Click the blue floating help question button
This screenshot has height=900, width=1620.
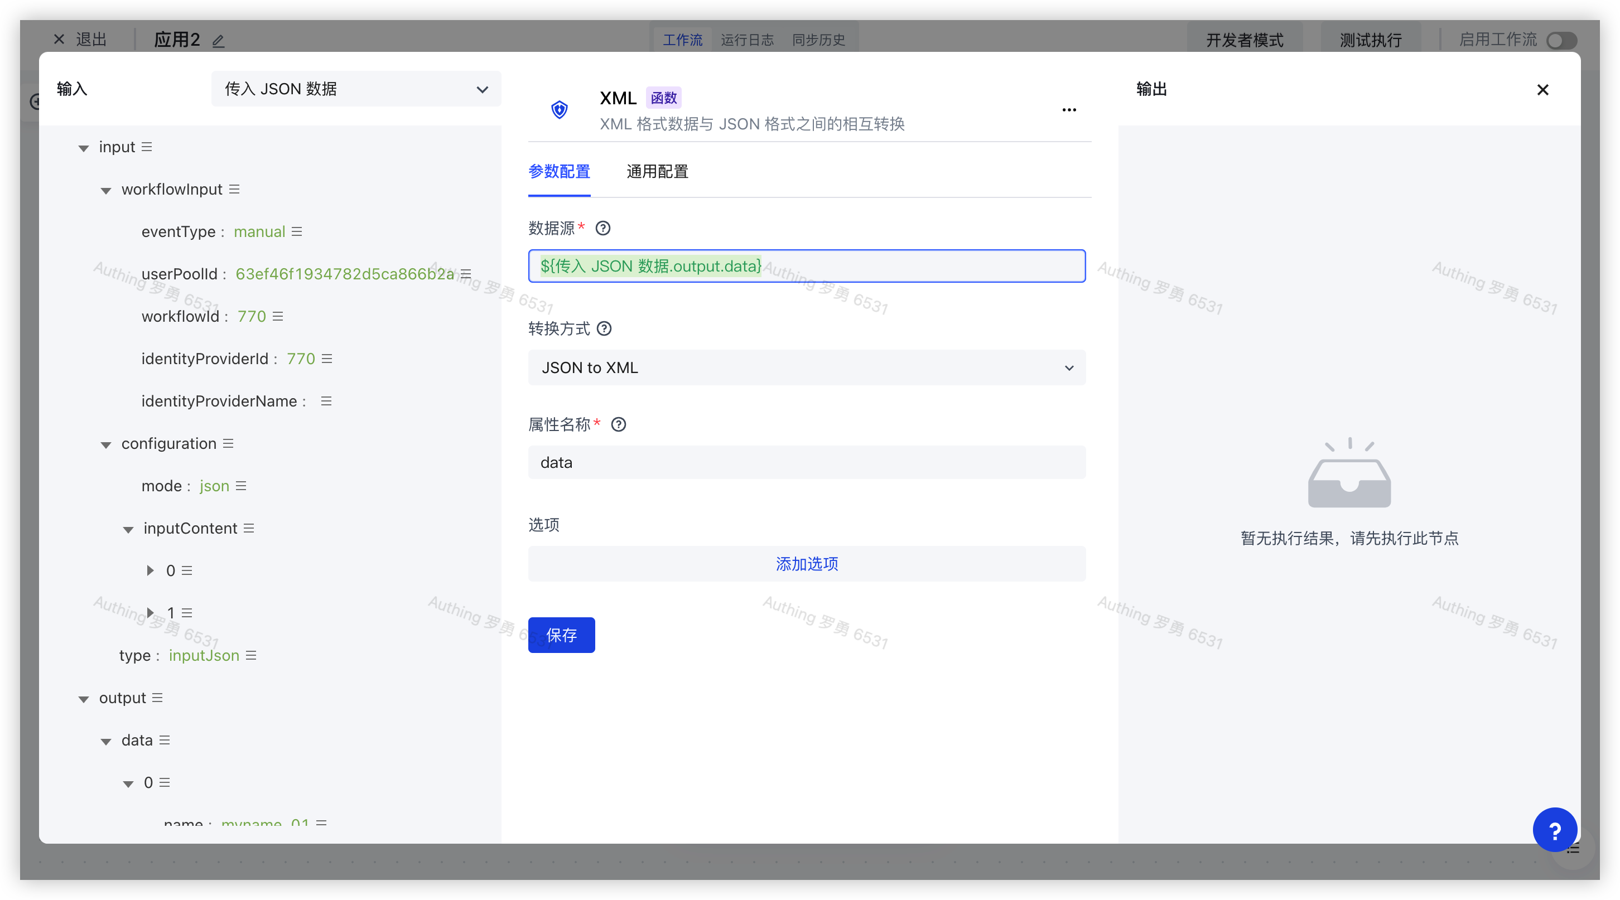coord(1554,830)
